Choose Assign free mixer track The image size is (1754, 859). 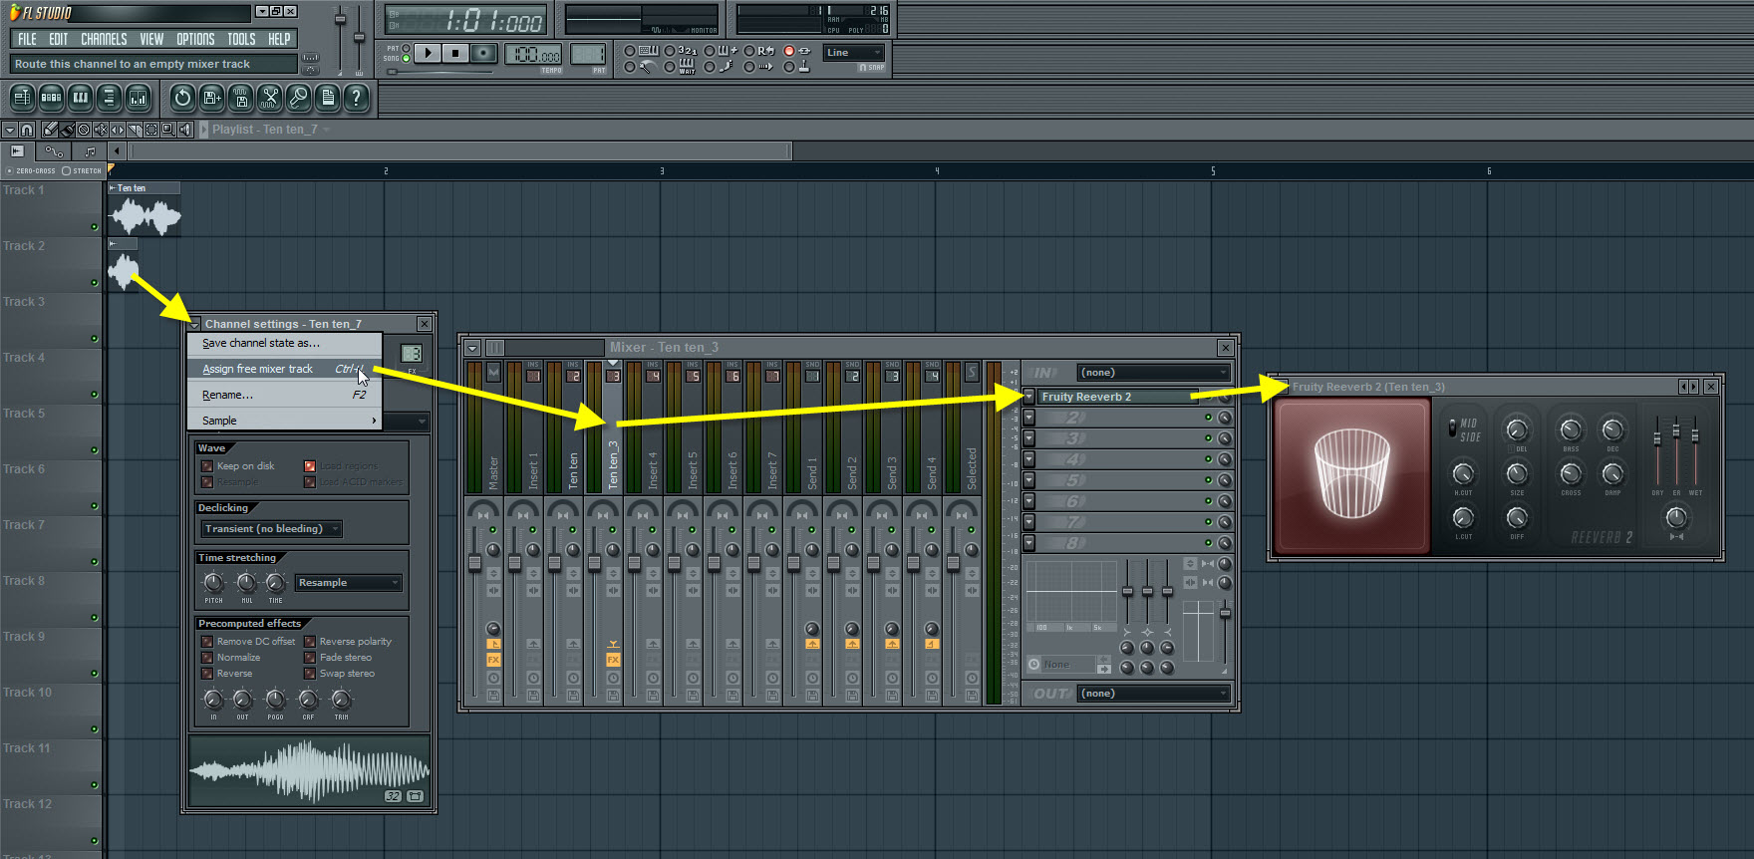tap(285, 369)
